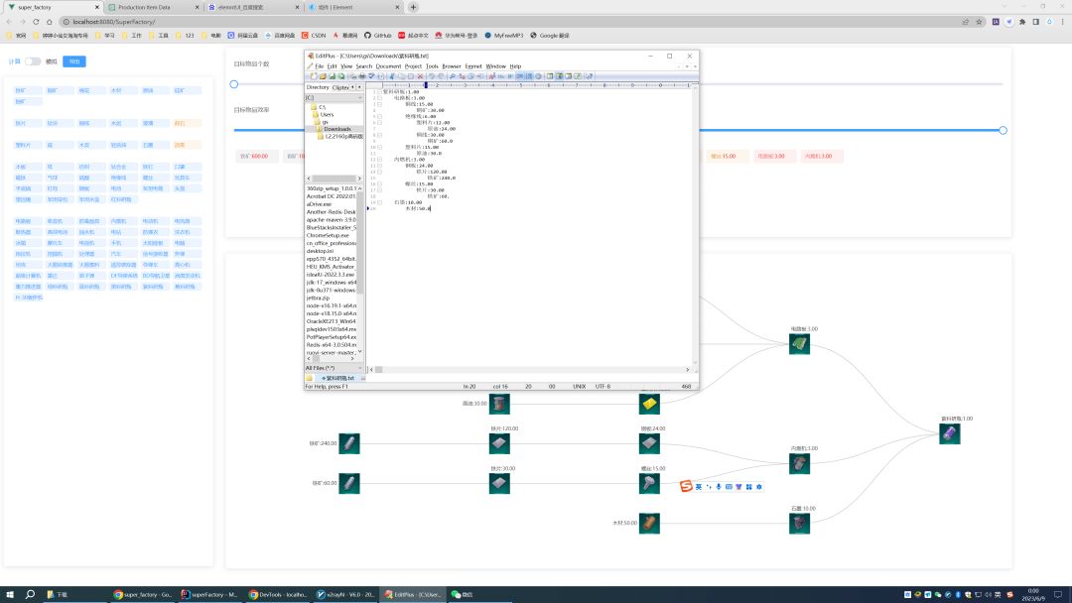
Task: Click the yellow 塑料片 node icon
Action: coord(649,404)
